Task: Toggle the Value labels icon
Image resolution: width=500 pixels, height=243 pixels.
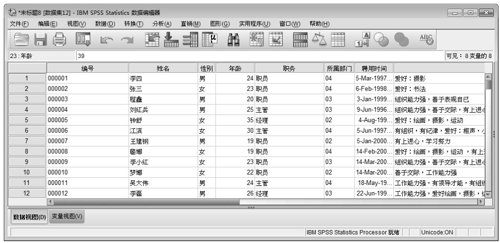Action: coord(363,40)
